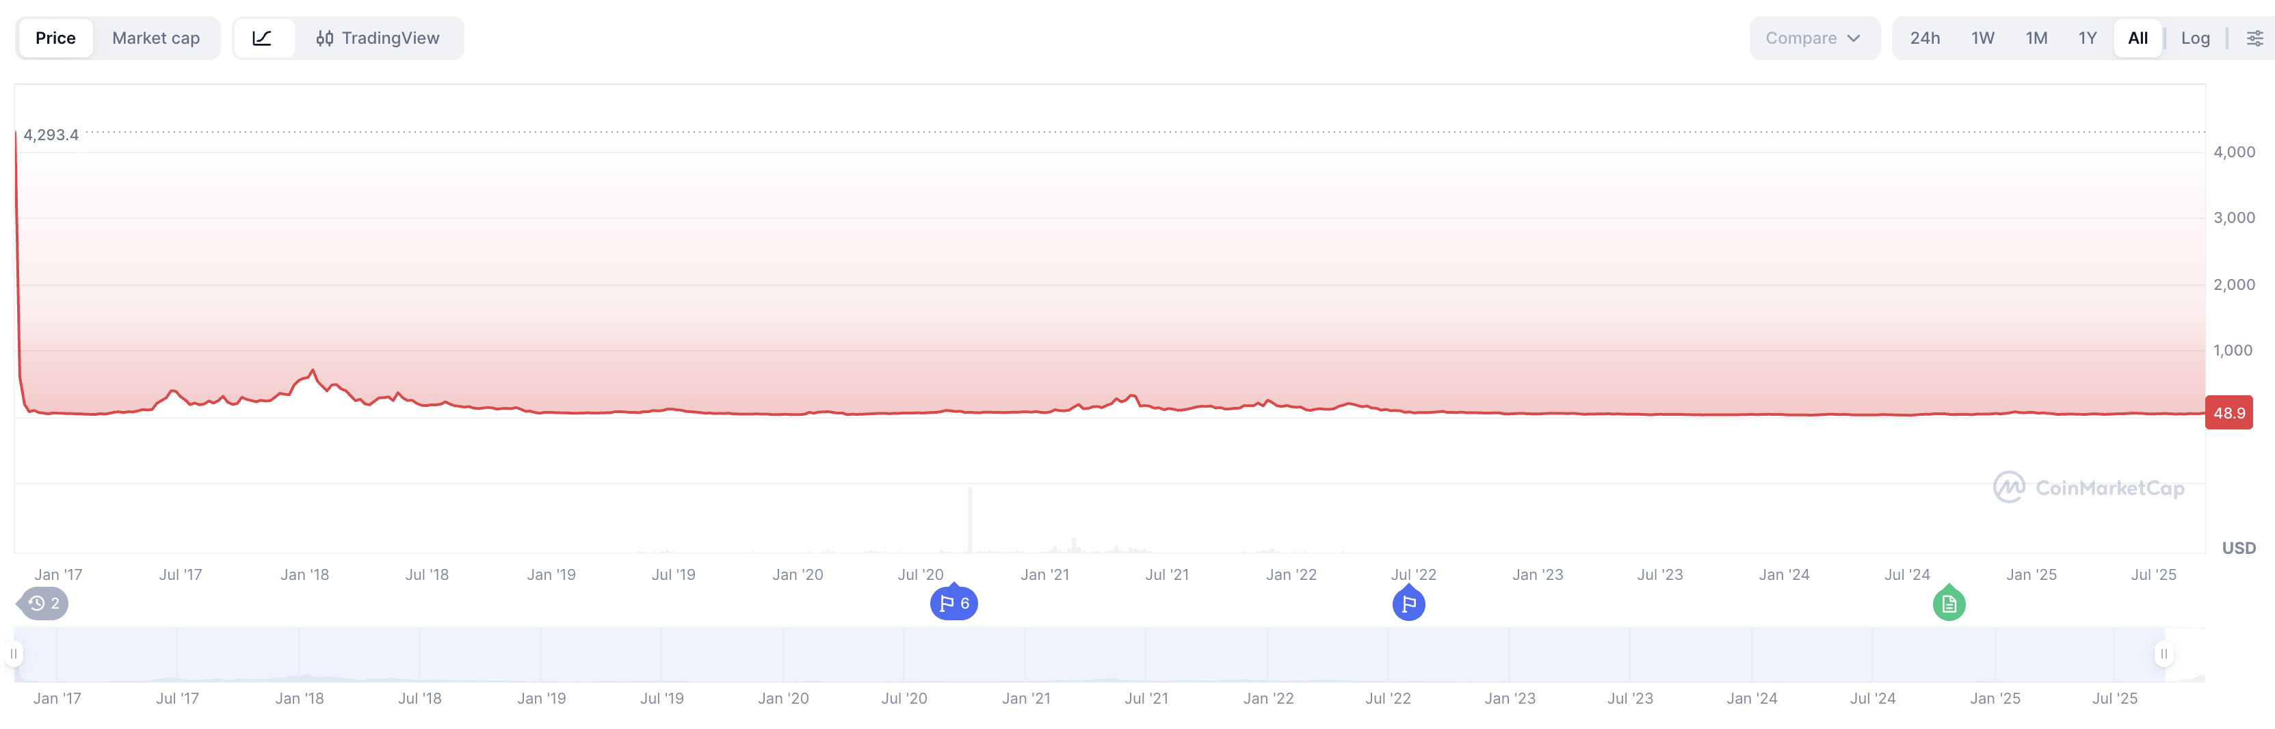
Task: Click the history badge showing 2
Action: (x=43, y=604)
